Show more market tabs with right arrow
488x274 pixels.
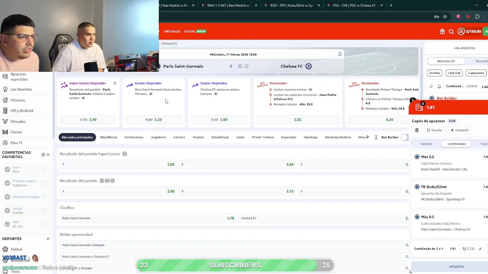click(368, 137)
